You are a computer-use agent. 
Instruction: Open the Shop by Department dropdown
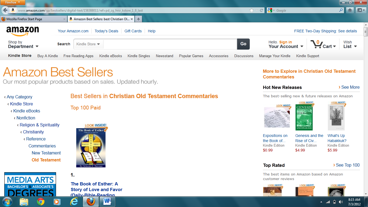(x=23, y=44)
